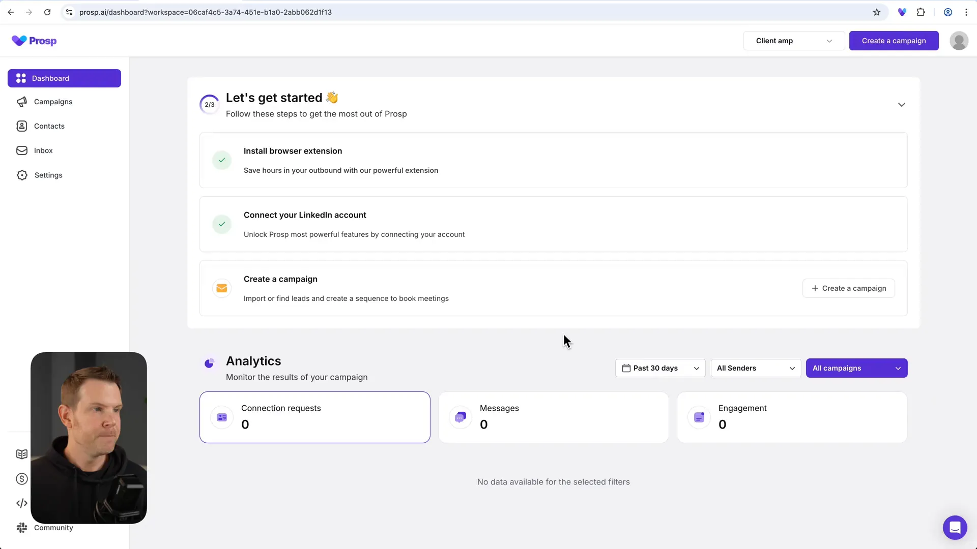Go to Contacts in sidebar

tap(49, 126)
